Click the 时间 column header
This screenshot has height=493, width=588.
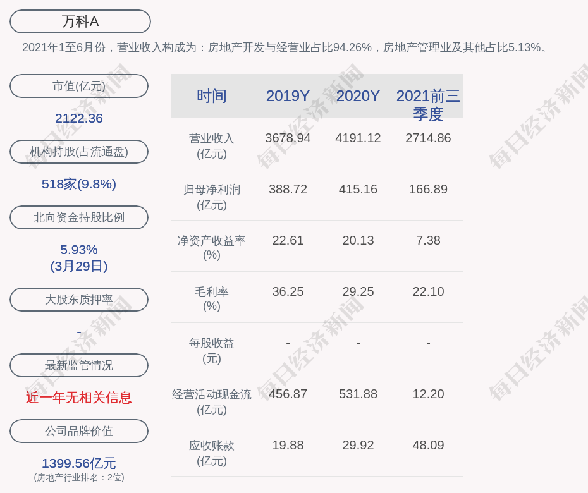(212, 96)
